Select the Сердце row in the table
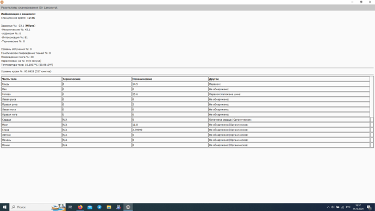The height and width of the screenshot is (211, 375). (185, 120)
